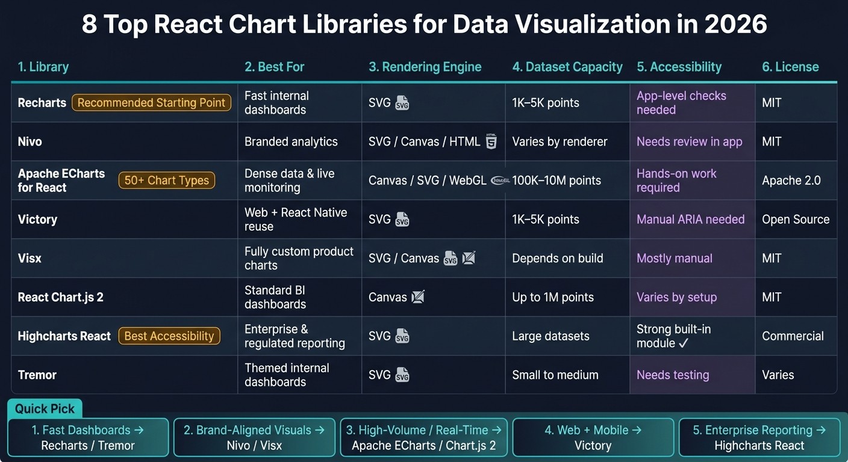The height and width of the screenshot is (462, 848).
Task: Click the "5. Accessibility" column header
Action: point(679,67)
